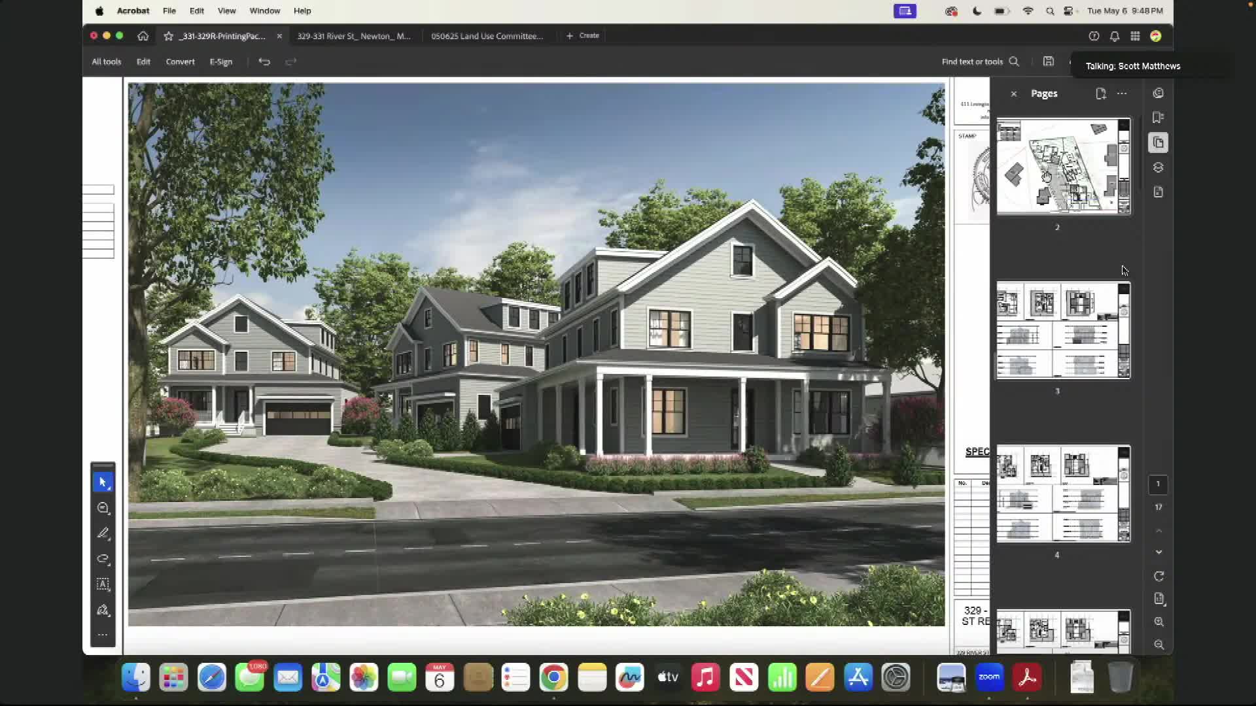
Task: Open Zoom app in the Dock
Action: [x=989, y=678]
